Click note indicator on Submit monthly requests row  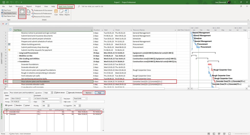point(9,50)
